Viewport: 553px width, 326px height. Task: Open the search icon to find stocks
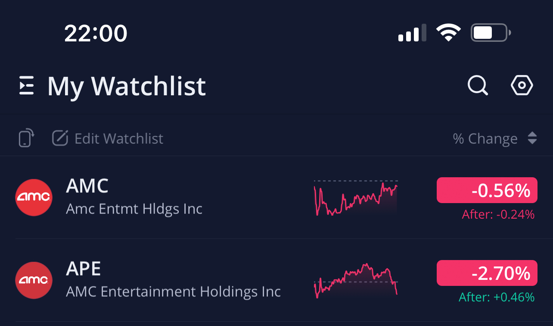coord(477,85)
